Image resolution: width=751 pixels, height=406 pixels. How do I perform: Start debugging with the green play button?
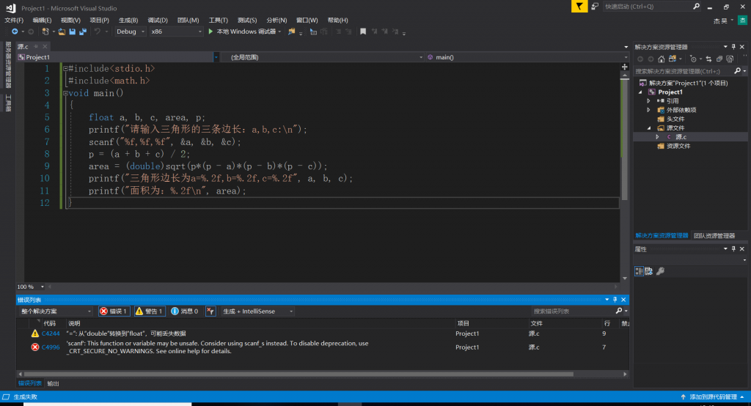click(210, 32)
